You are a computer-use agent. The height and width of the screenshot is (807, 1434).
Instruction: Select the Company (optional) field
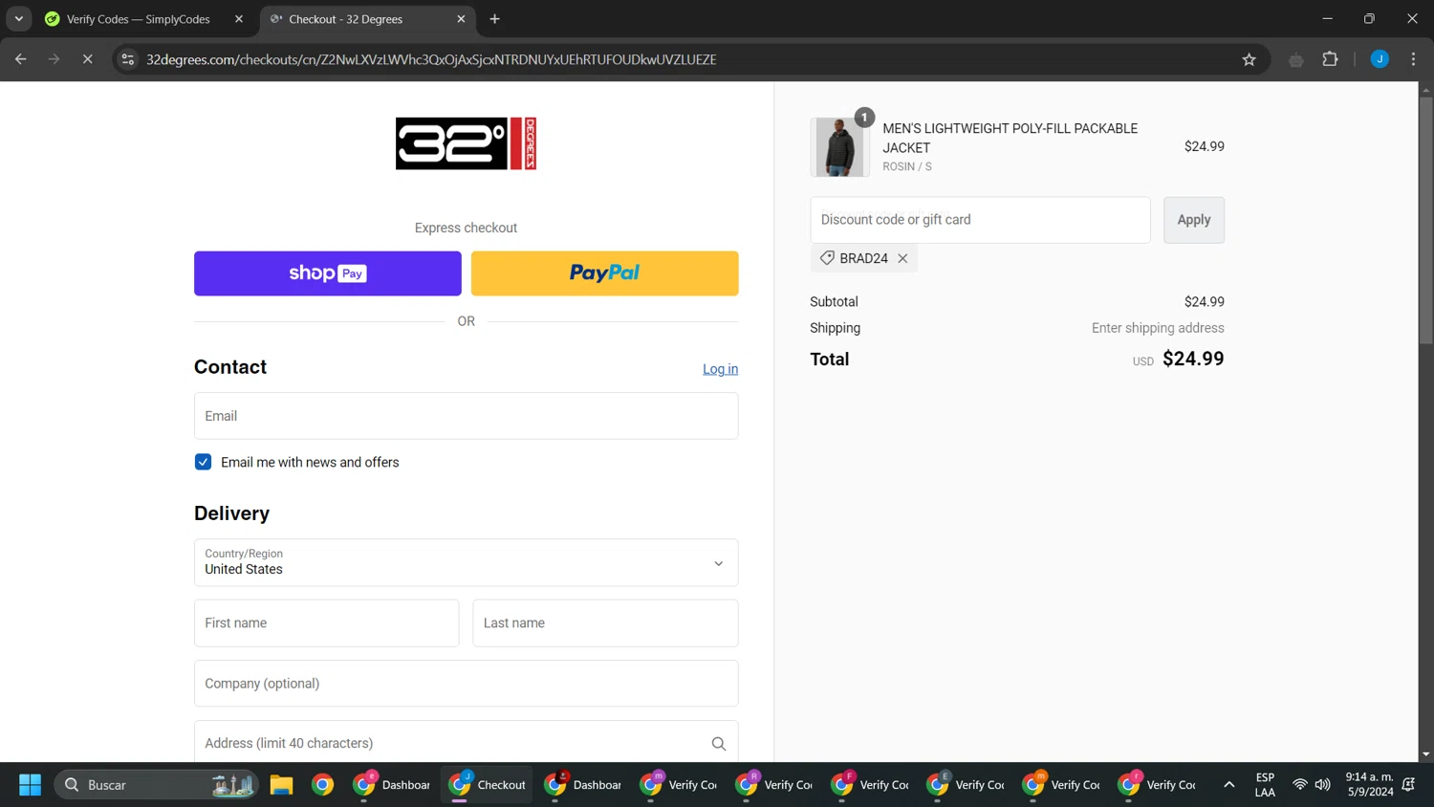[466, 684]
